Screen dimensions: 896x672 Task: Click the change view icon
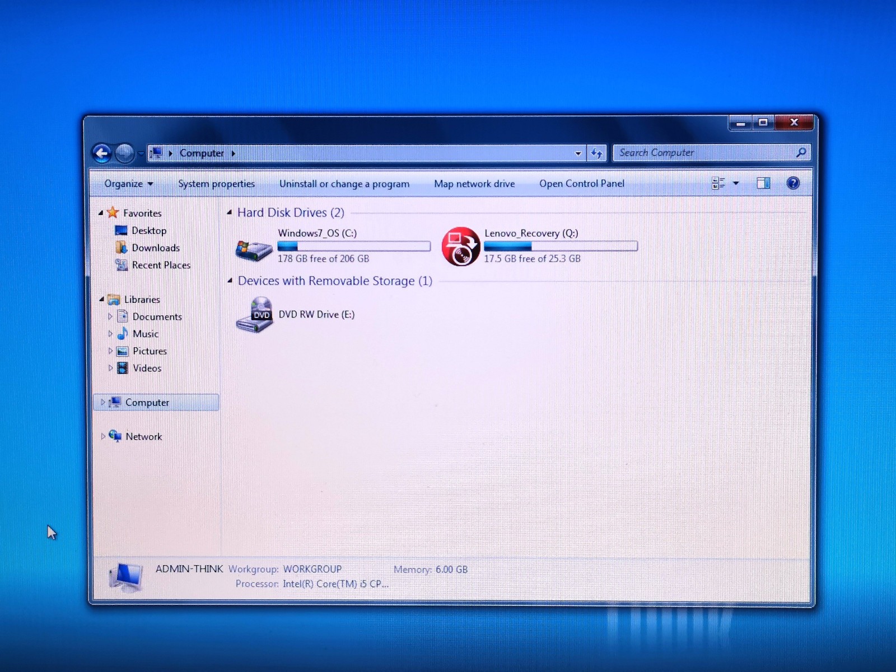[x=718, y=183]
